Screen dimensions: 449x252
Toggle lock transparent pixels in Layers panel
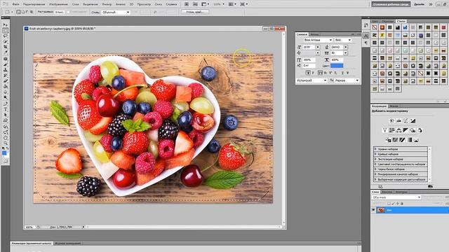(x=389, y=204)
